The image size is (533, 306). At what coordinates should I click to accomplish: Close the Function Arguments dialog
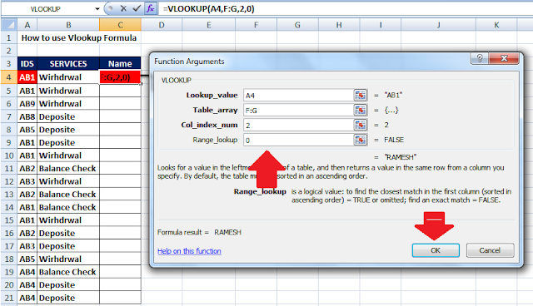point(504,58)
